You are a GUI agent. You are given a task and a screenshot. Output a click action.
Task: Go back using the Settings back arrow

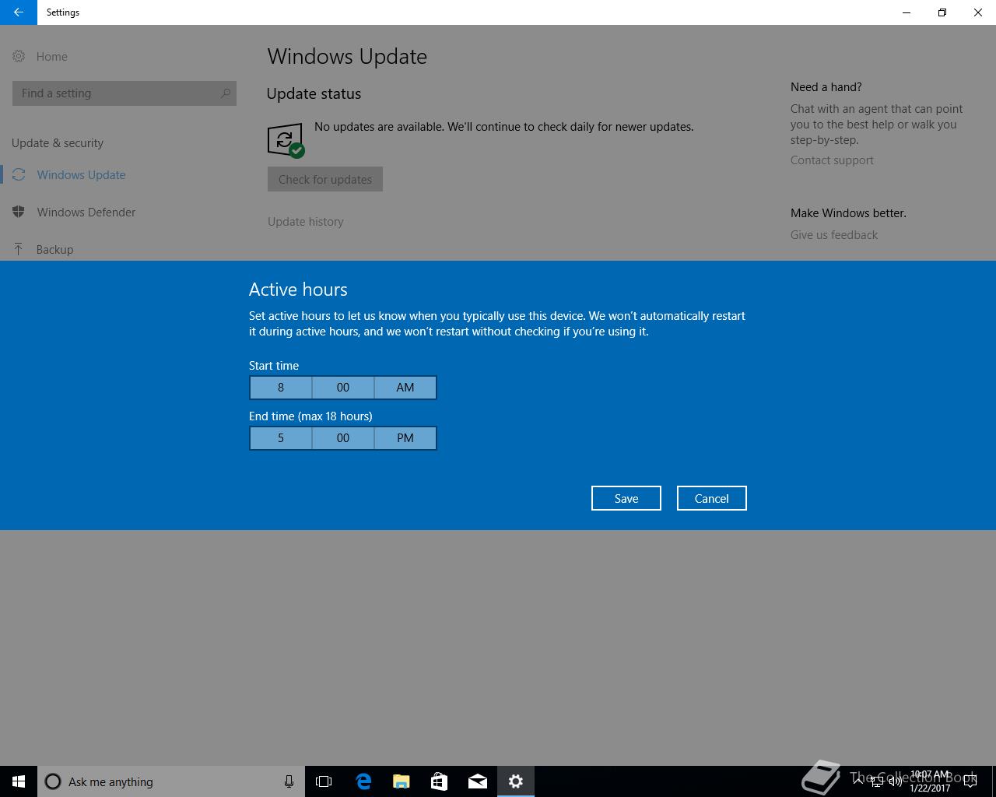pyautogui.click(x=19, y=12)
